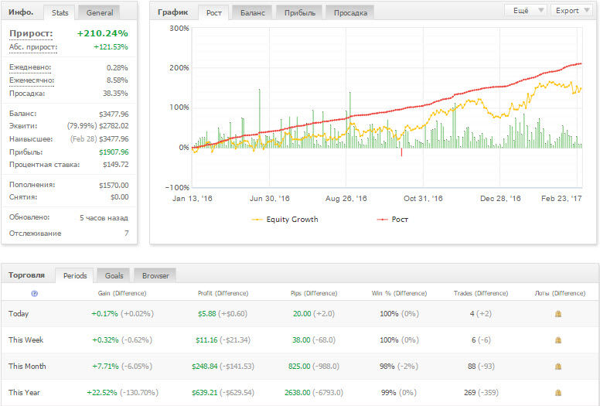This screenshot has width=600, height=406.
Task: Click This Month trades 88
Action: pos(472,367)
